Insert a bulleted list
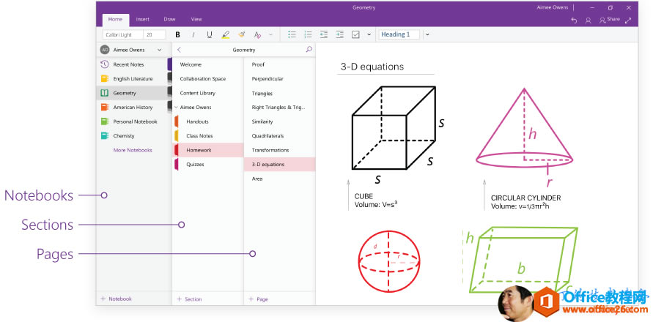This screenshot has width=653, height=322. [292, 34]
